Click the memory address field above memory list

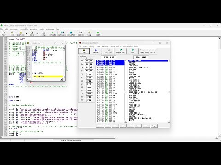pyautogui.click(x=109, y=57)
